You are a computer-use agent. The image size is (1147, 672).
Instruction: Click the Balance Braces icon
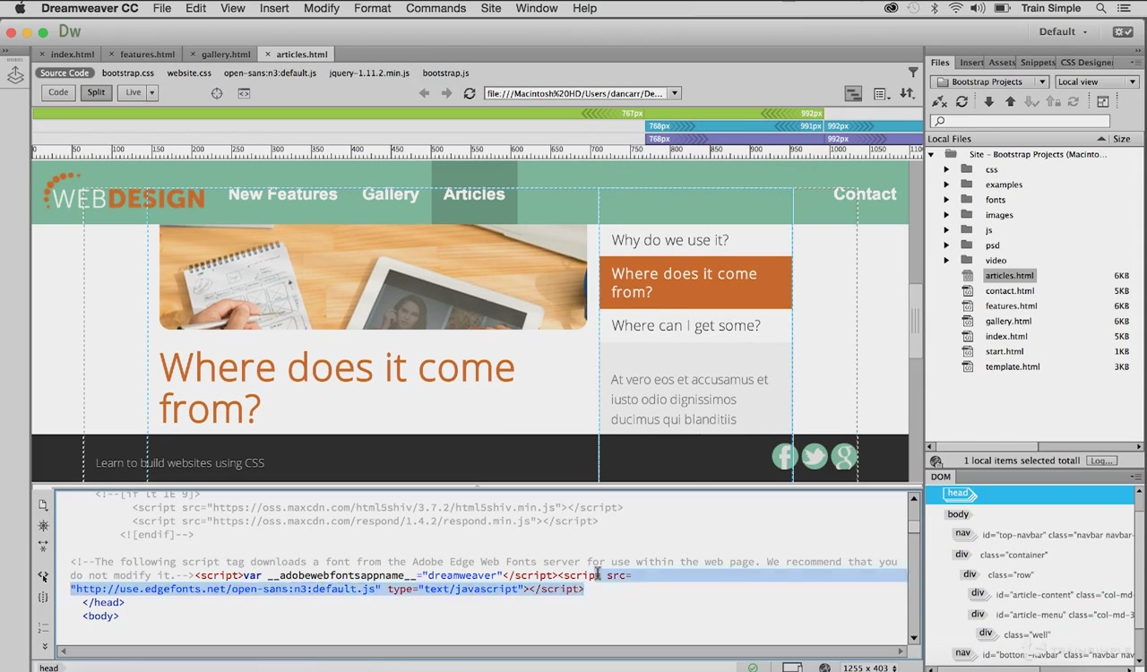pyautogui.click(x=43, y=597)
